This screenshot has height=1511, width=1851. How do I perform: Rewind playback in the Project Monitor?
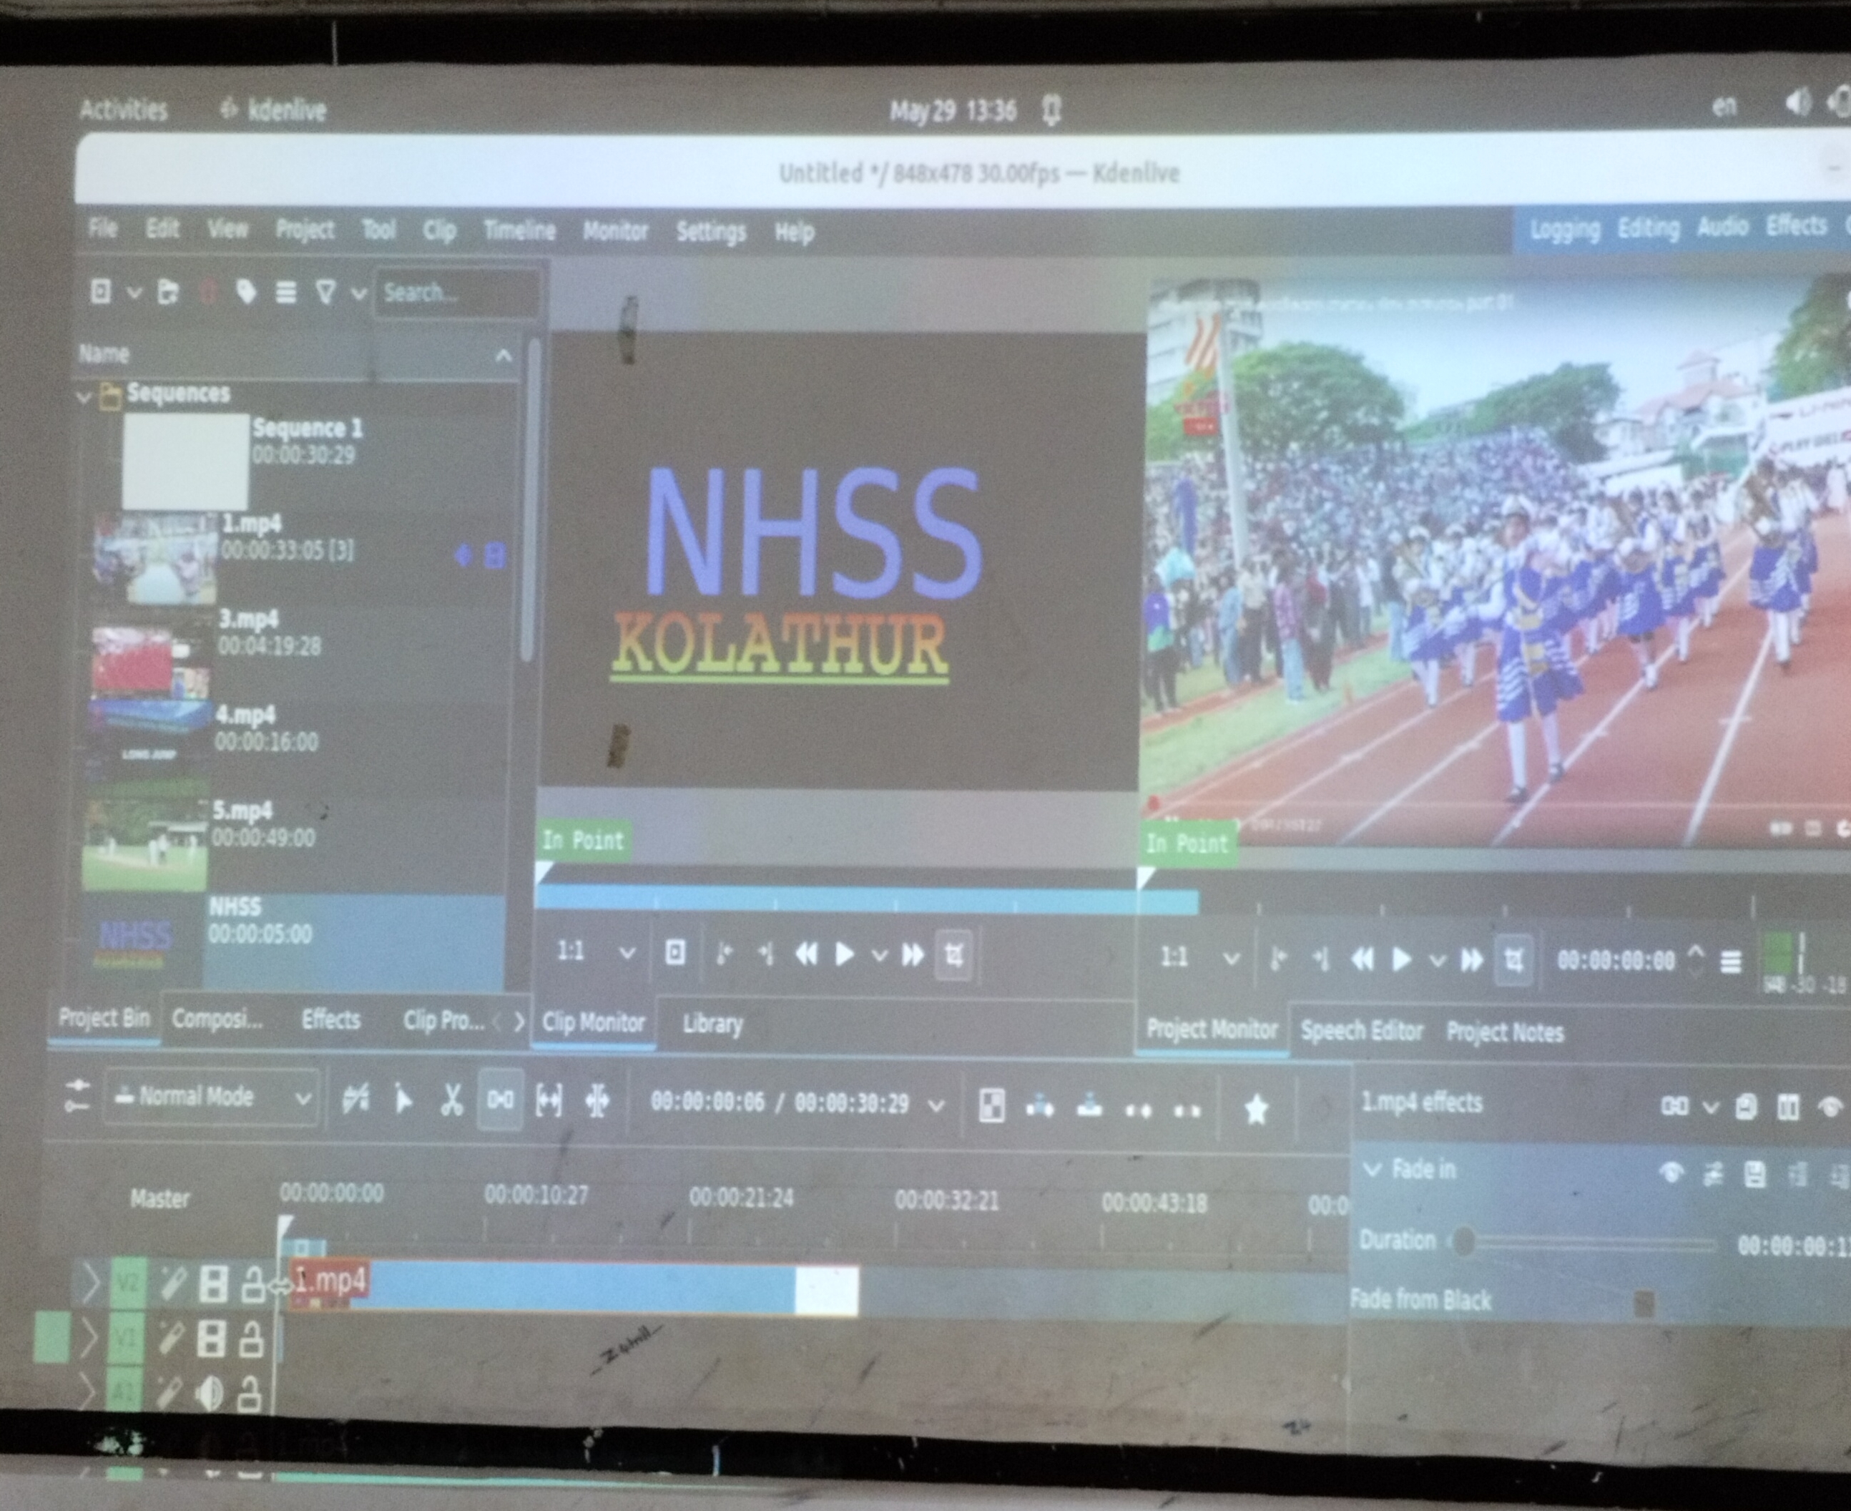tap(1362, 959)
